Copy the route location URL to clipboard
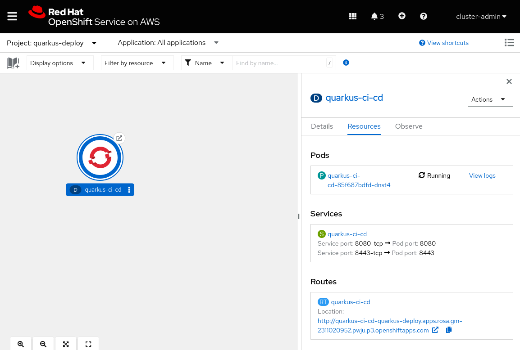 449,330
